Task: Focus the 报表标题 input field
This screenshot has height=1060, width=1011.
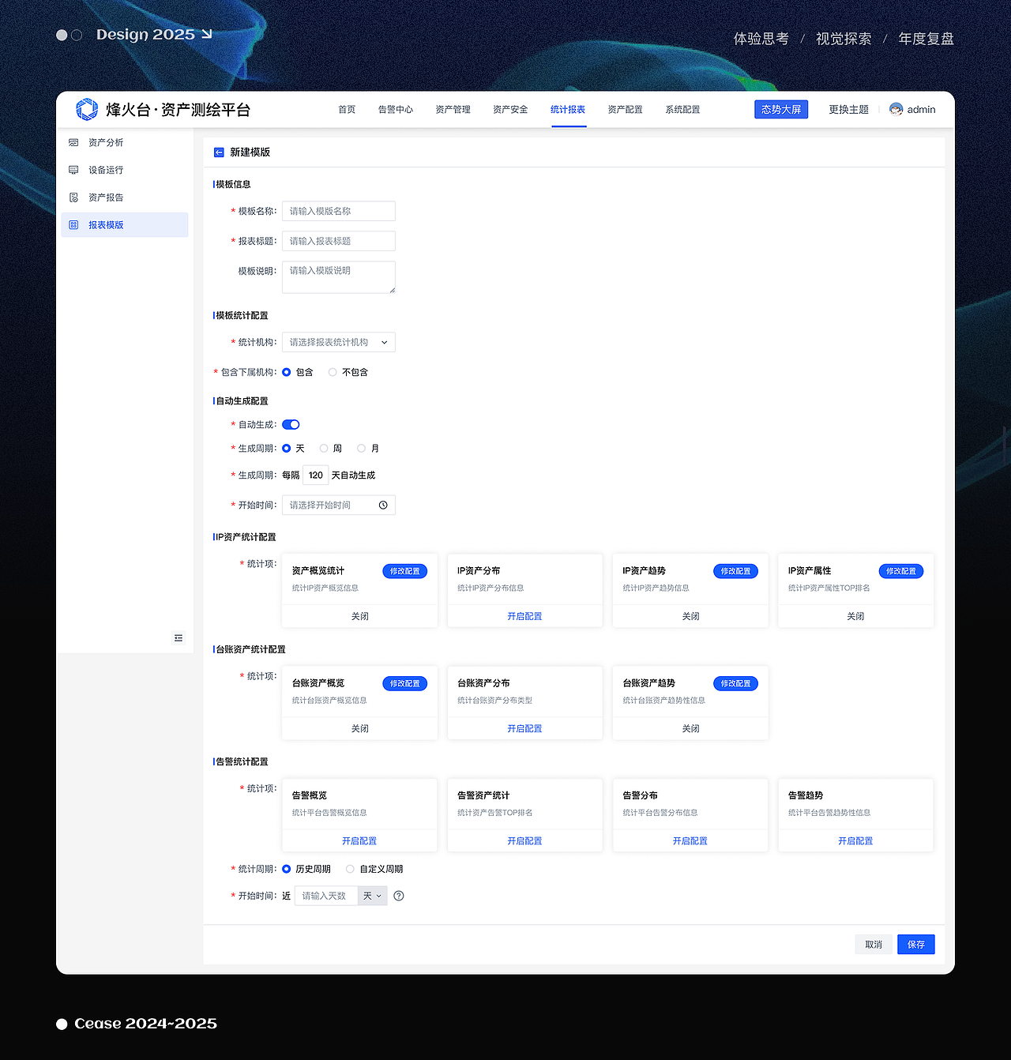Action: coord(339,241)
